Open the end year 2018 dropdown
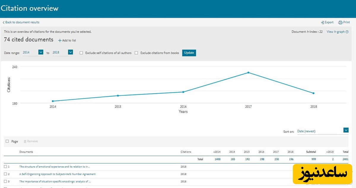356x188 pixels. pos(70,52)
